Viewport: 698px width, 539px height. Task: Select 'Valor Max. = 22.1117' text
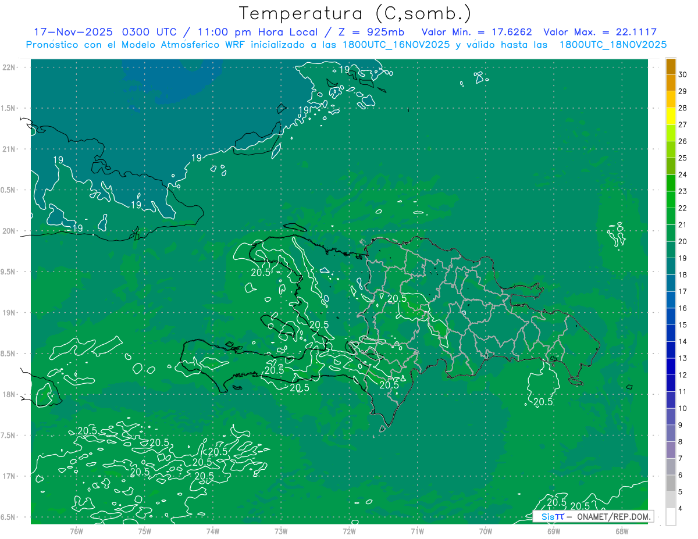600,32
